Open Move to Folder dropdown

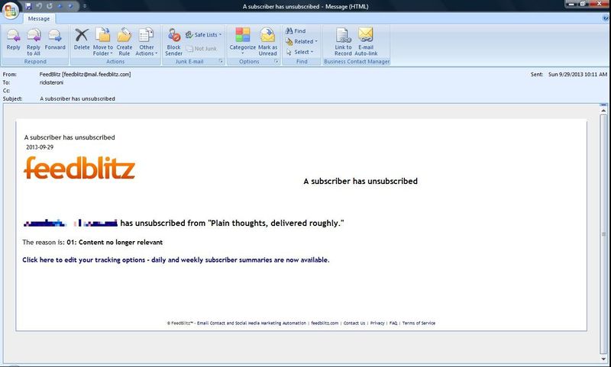(x=103, y=40)
